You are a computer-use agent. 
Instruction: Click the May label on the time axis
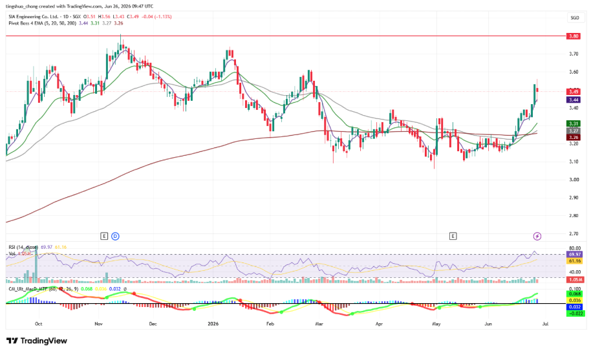[436, 324]
